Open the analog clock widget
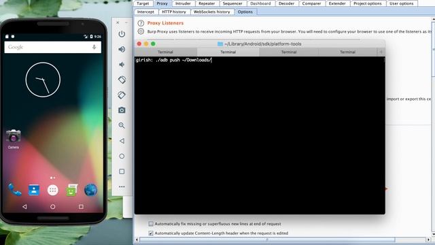The image size is (435, 245). click(43, 80)
